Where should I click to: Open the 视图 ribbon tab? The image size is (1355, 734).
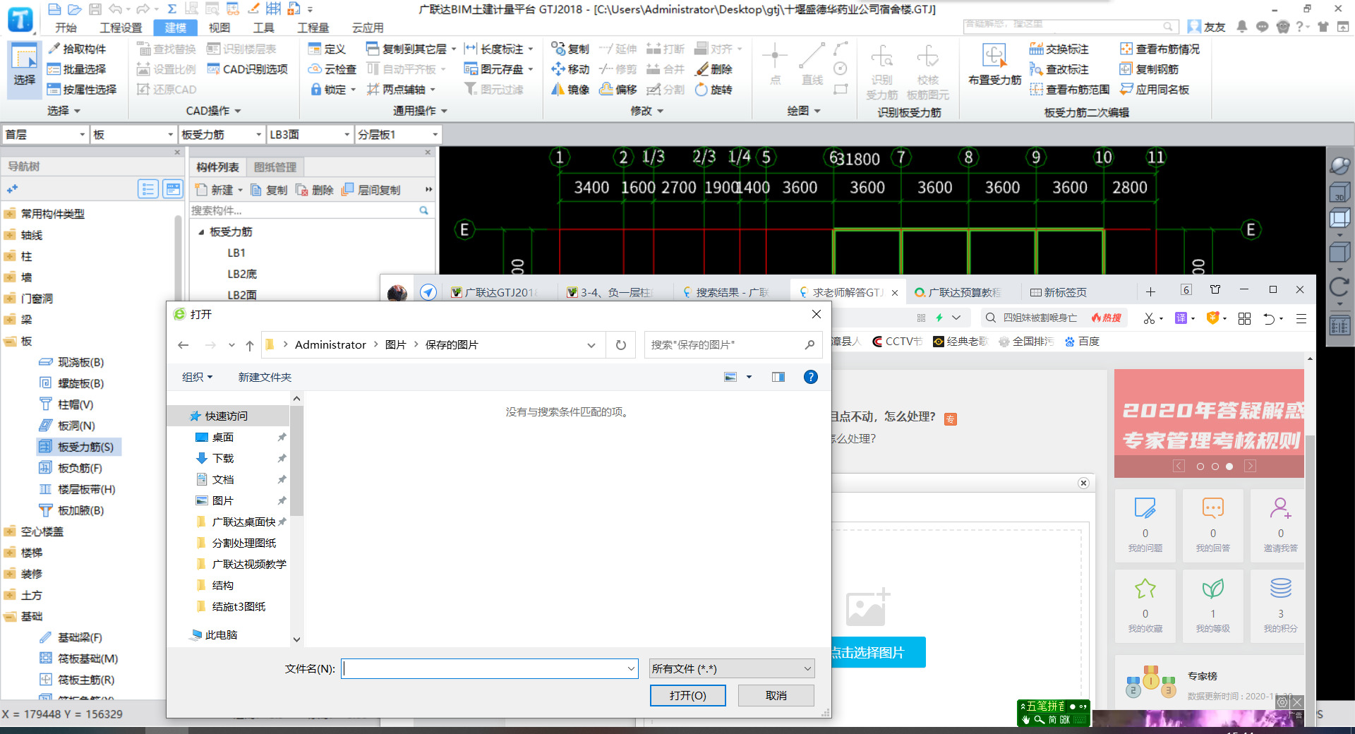(219, 28)
